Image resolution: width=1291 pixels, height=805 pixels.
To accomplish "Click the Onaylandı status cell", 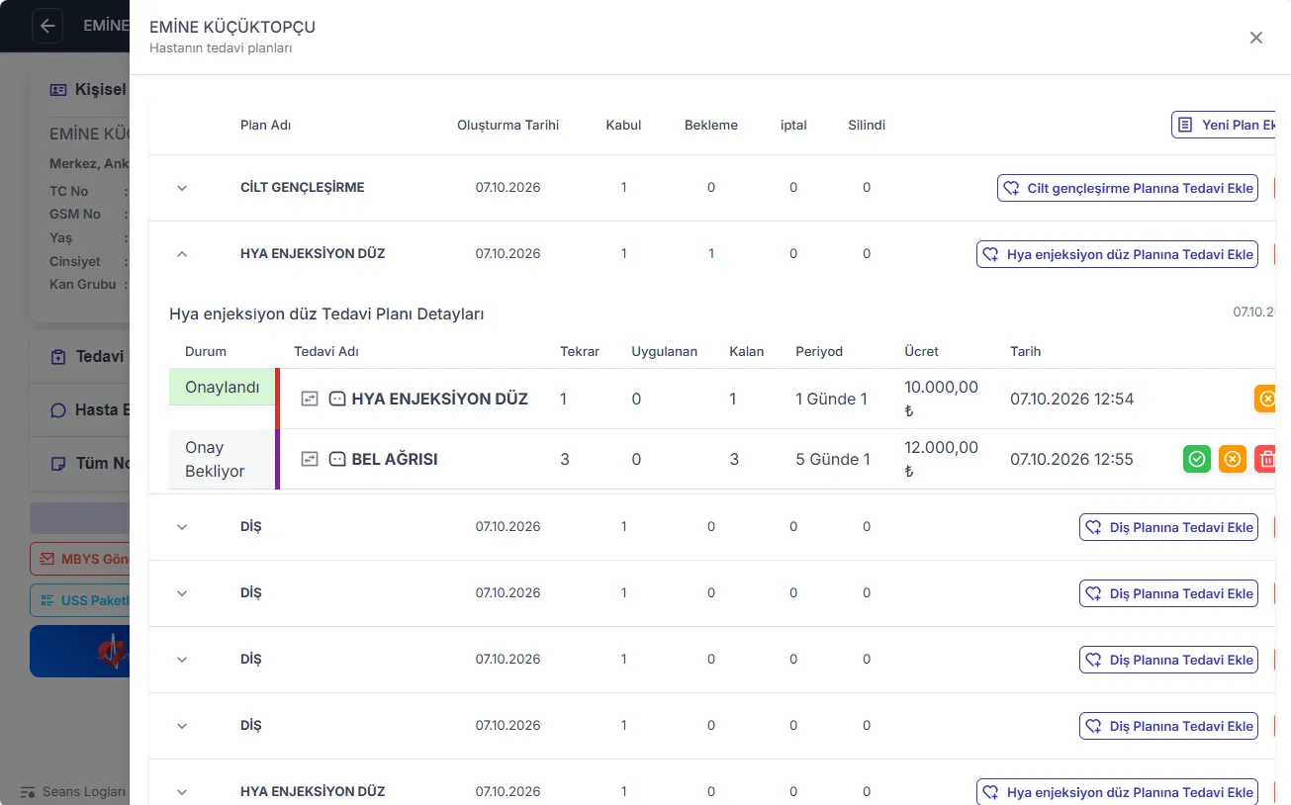I will click(x=223, y=387).
